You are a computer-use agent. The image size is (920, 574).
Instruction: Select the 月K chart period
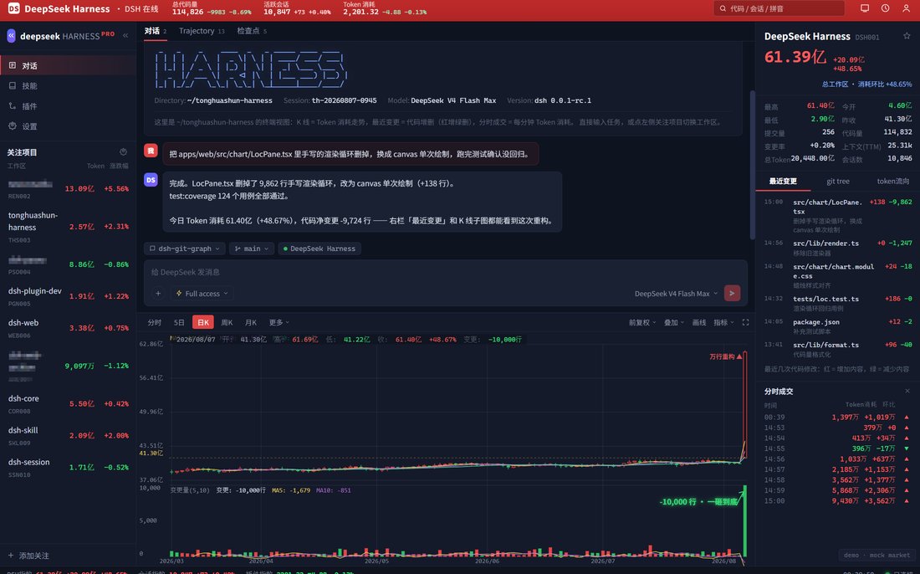tap(251, 322)
